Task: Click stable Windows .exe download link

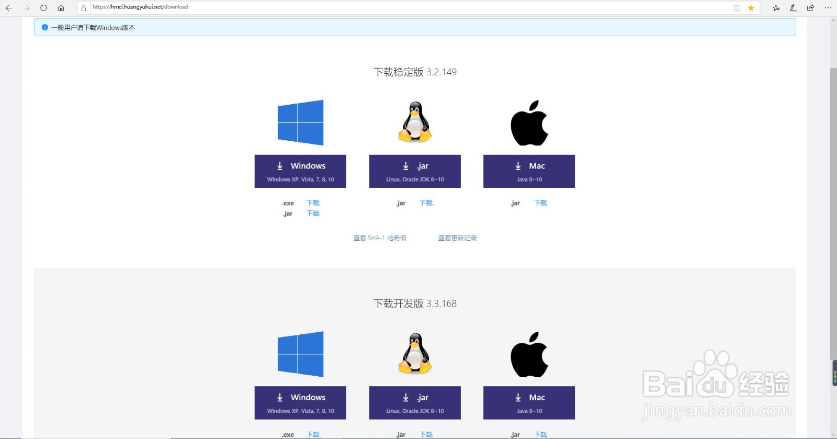Action: (x=313, y=203)
